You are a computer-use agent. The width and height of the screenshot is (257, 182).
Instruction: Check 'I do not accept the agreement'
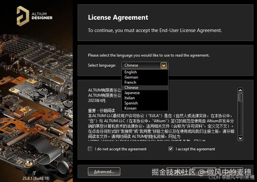pyautogui.click(x=90, y=149)
